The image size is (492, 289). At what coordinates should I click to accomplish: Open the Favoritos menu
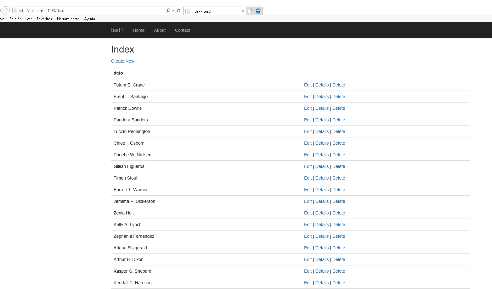[44, 19]
